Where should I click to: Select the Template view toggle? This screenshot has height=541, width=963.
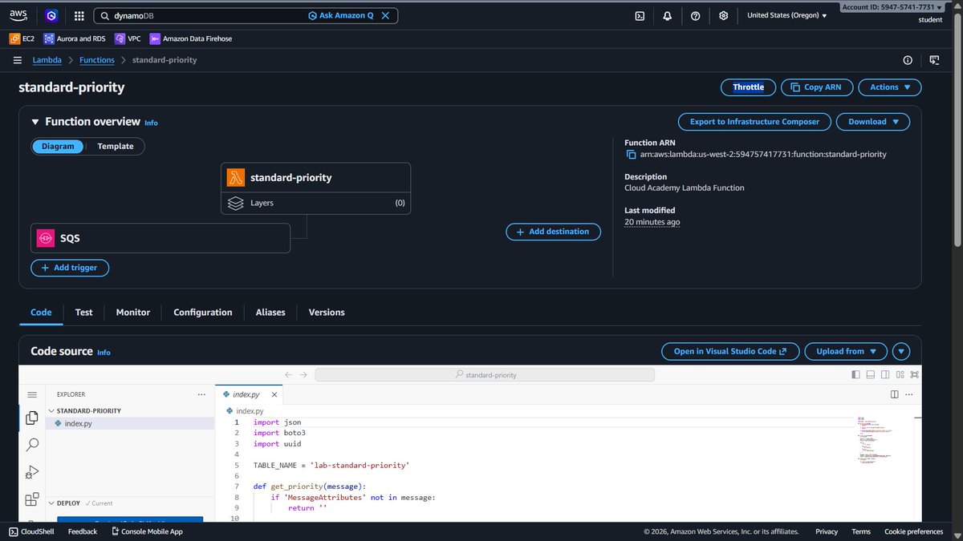116,146
